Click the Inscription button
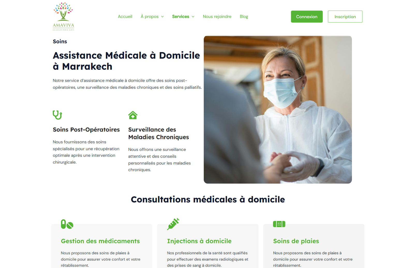Screen dimensions: 414x268 pos(345,17)
